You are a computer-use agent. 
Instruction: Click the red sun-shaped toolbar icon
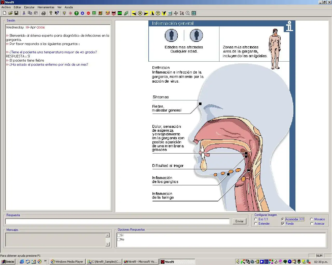pos(70,13)
